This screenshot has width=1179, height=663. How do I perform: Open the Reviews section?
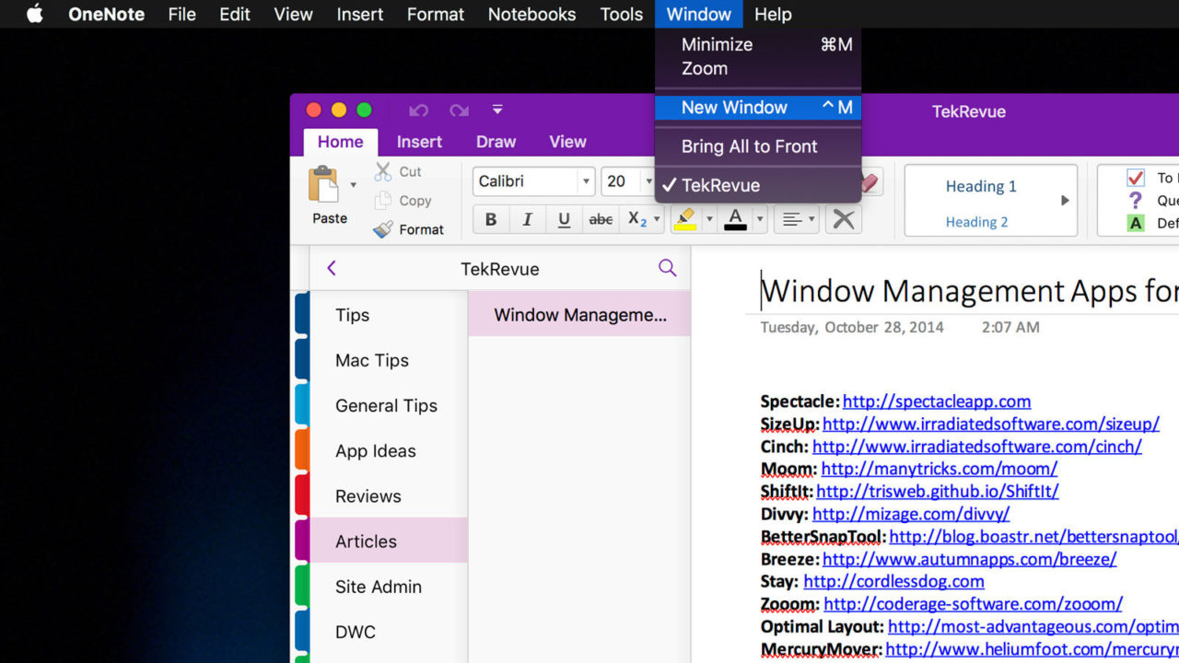click(389, 495)
